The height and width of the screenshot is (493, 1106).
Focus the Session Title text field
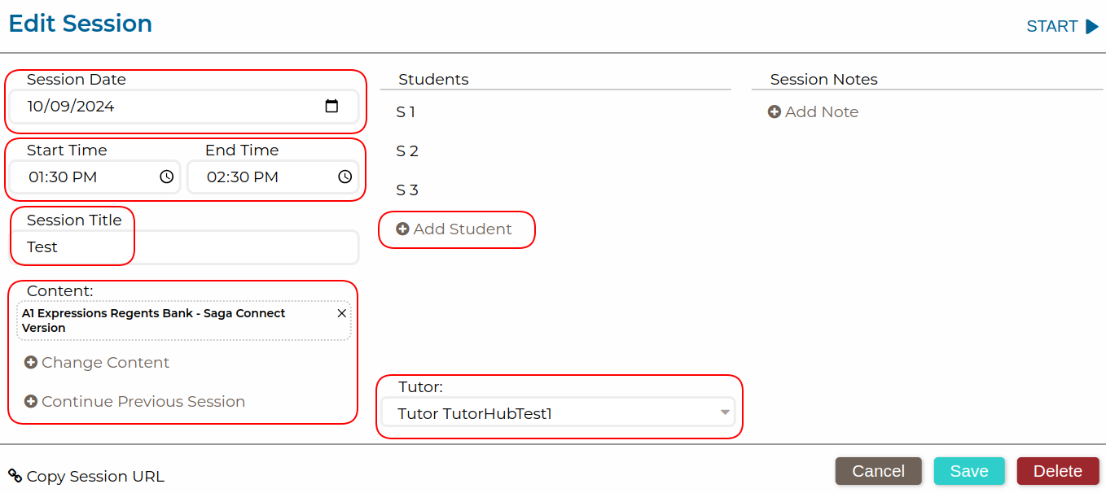tap(183, 247)
